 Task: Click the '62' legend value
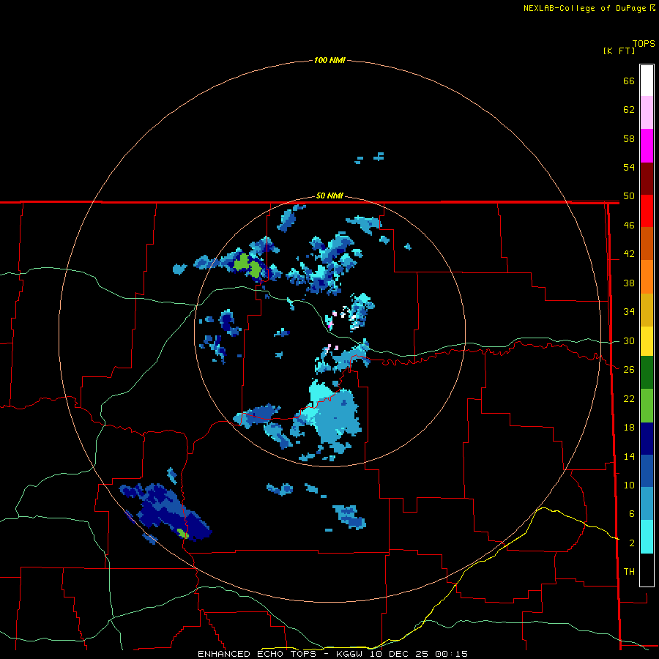[629, 110]
